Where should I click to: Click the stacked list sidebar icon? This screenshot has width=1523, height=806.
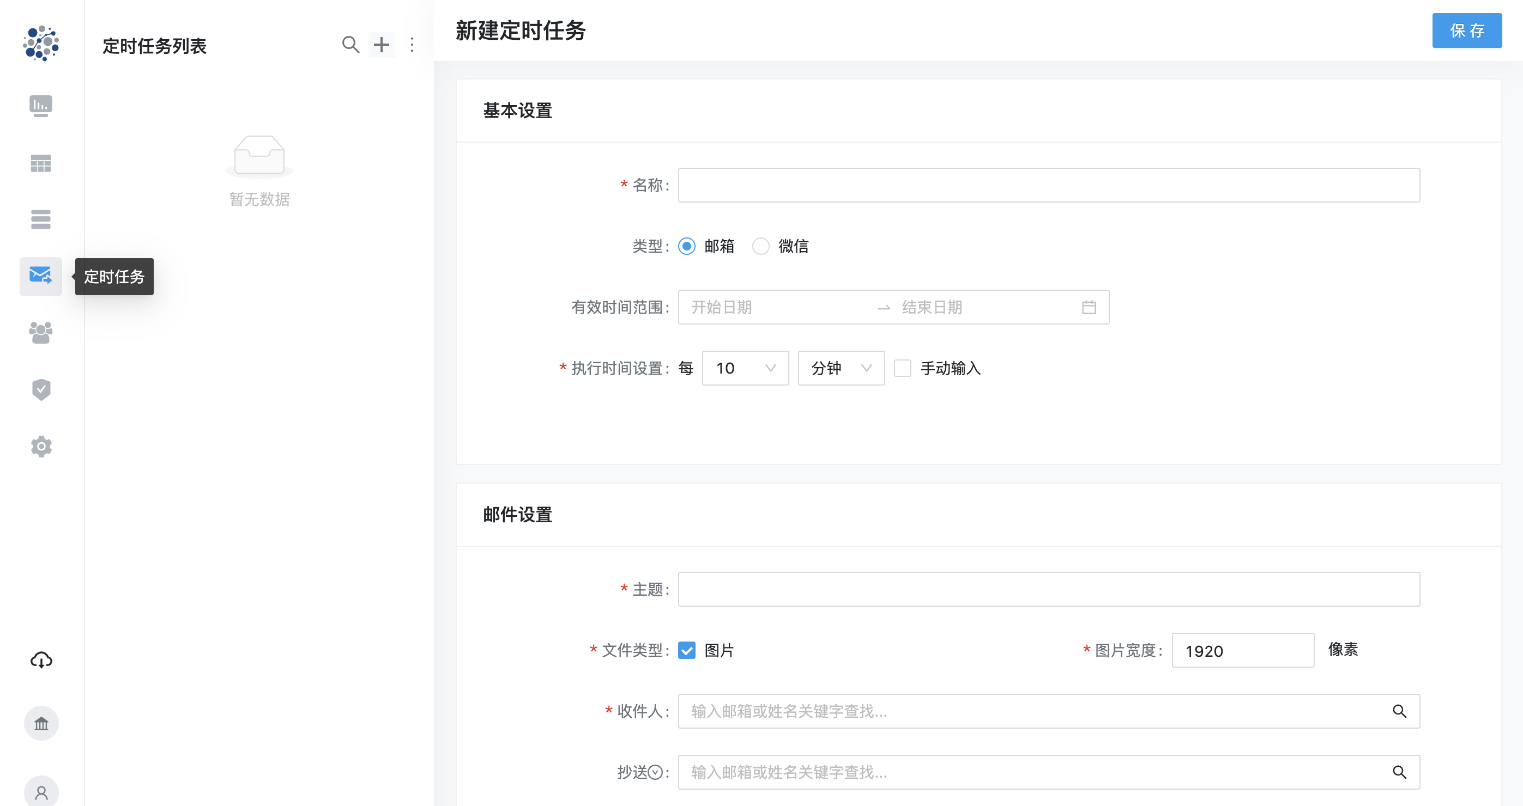click(x=41, y=219)
